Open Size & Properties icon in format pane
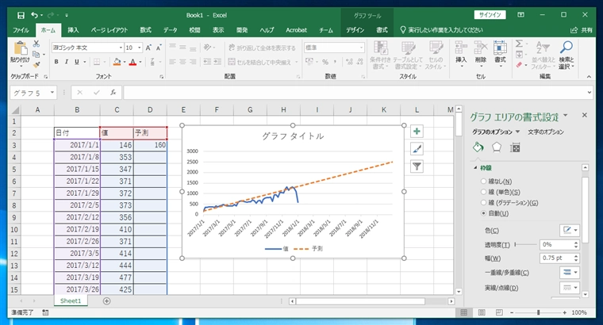The width and height of the screenshot is (603, 325). [x=515, y=147]
